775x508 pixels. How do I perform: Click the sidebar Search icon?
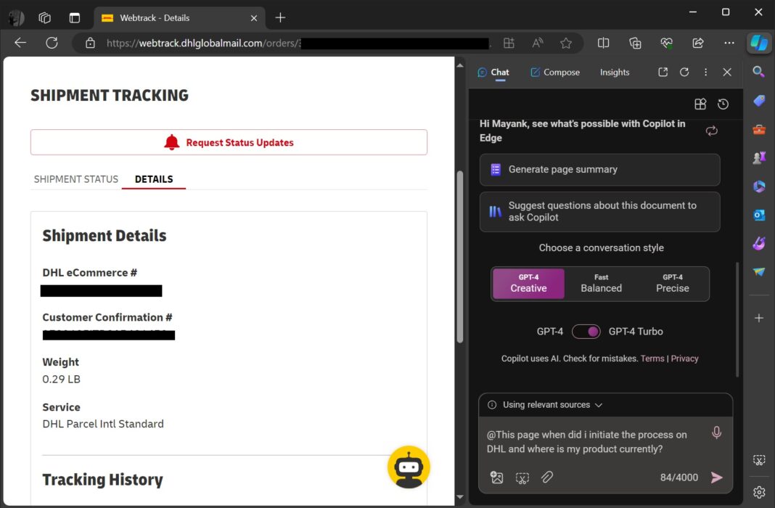pos(759,72)
